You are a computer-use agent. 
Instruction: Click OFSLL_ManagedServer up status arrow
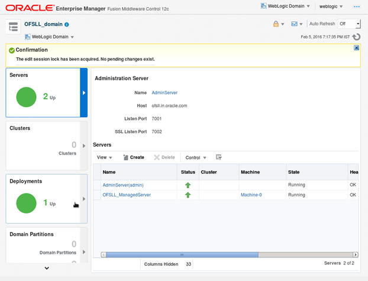pyautogui.click(x=188, y=195)
